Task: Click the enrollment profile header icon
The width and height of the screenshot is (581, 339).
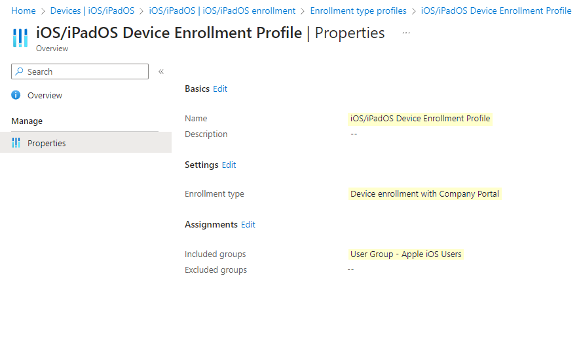Action: pyautogui.click(x=20, y=38)
